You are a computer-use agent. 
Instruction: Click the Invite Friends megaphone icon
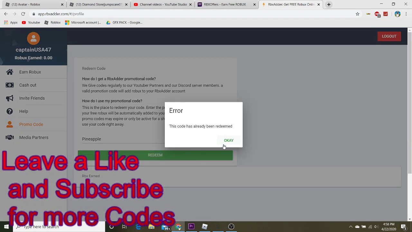pyautogui.click(x=10, y=98)
